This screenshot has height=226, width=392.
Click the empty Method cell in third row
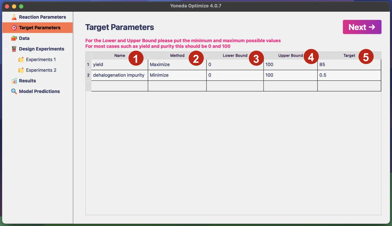(x=177, y=86)
